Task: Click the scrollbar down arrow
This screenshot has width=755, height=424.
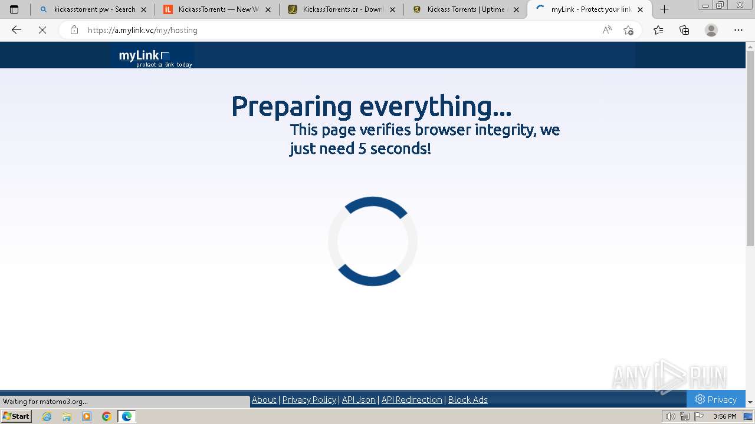Action: (750, 402)
